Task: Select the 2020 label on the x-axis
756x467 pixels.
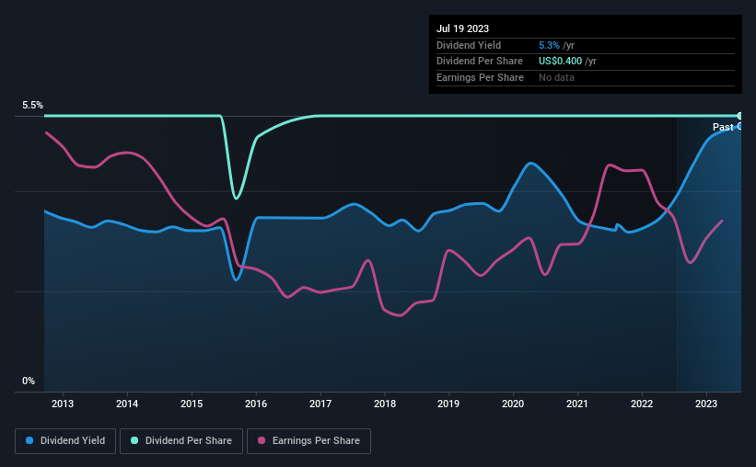Action: [x=513, y=404]
